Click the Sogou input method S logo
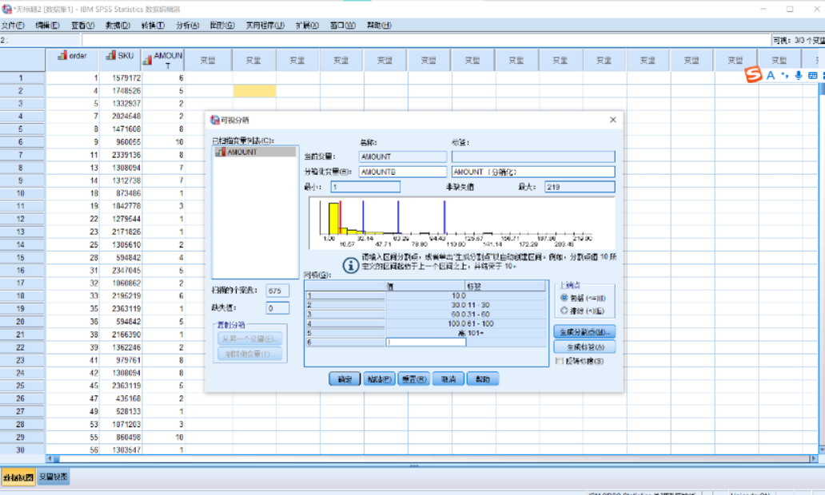The width and height of the screenshot is (825, 495). click(x=753, y=74)
